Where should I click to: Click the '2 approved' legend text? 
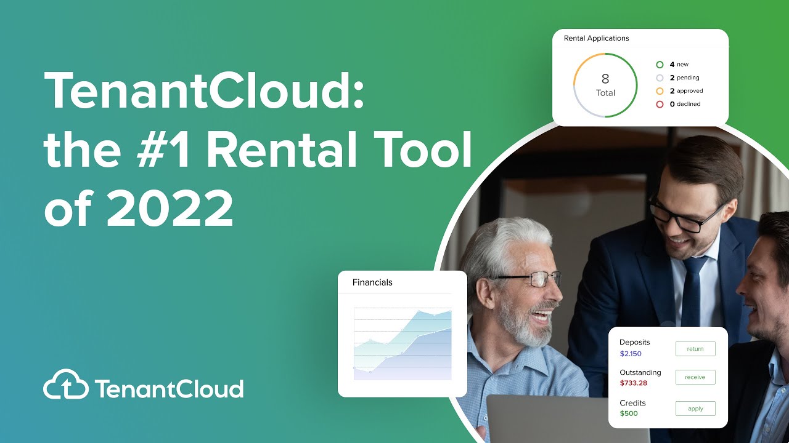click(687, 91)
